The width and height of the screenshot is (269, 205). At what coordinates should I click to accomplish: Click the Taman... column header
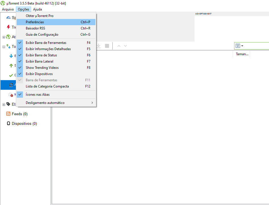242,54
